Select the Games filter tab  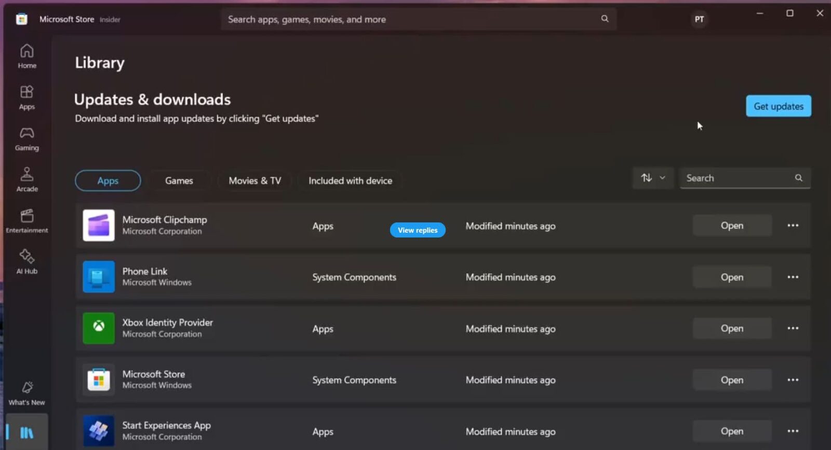[179, 180]
